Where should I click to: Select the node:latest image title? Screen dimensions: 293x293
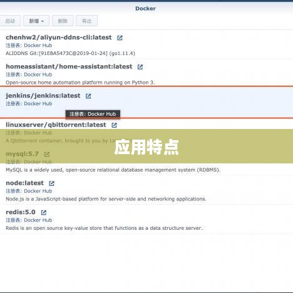(x=25, y=183)
